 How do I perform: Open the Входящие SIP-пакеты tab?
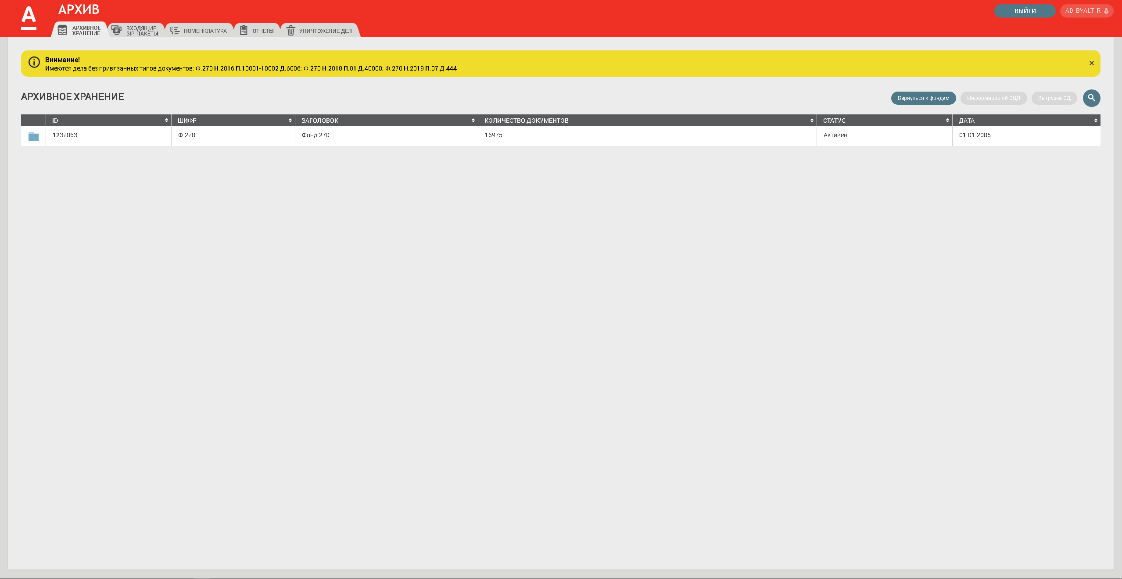tap(136, 31)
